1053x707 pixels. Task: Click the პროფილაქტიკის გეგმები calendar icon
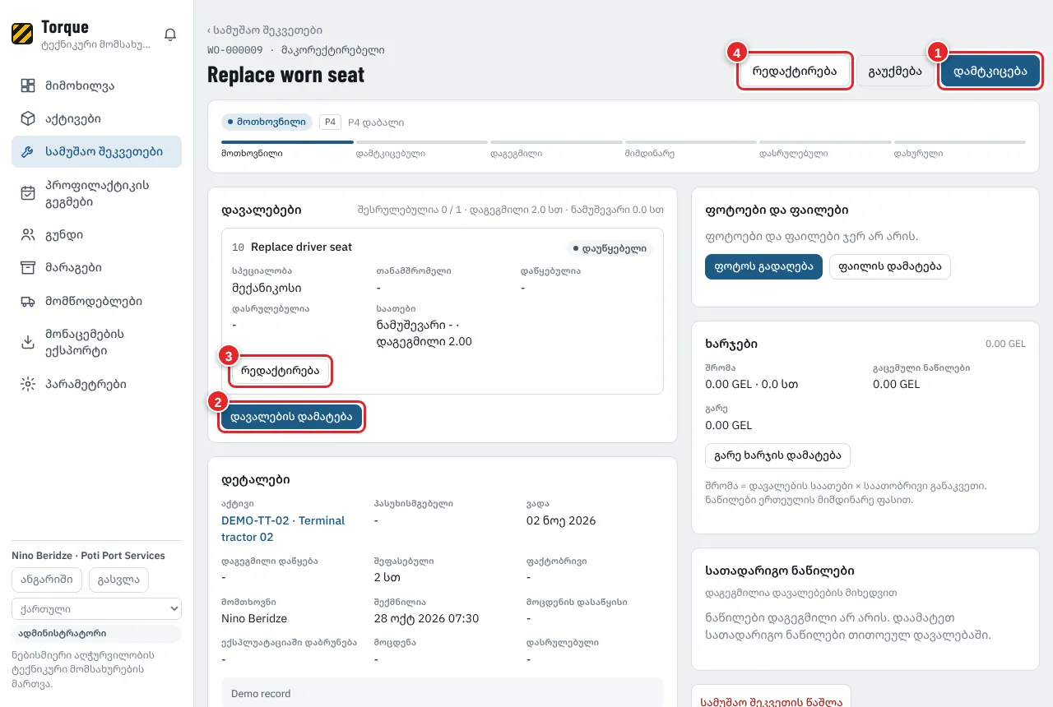click(x=28, y=193)
